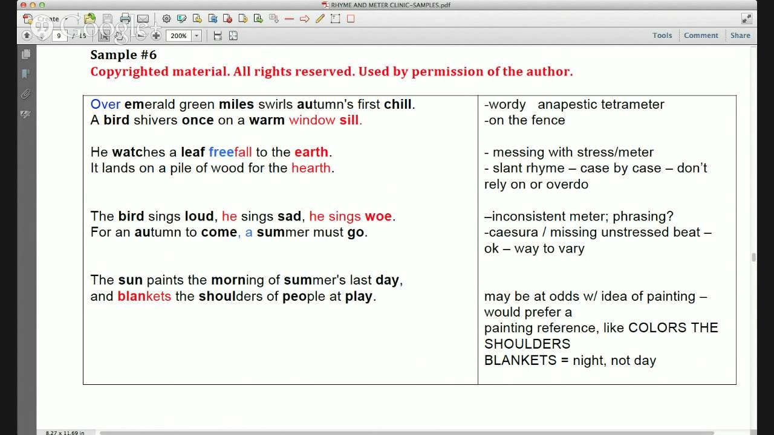Open the gear customize tools icon
The height and width of the screenshot is (435, 774).
point(166,19)
